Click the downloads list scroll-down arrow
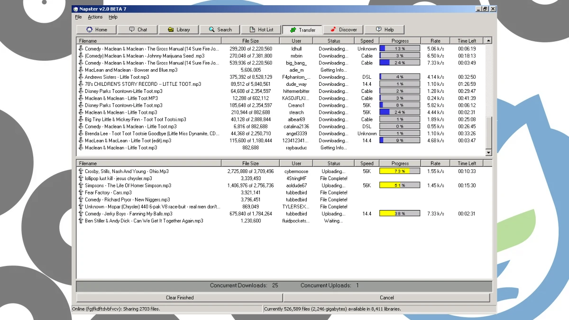This screenshot has width=569, height=320. [x=488, y=153]
